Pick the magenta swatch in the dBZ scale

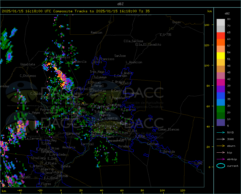pyautogui.click(x=221, y=82)
